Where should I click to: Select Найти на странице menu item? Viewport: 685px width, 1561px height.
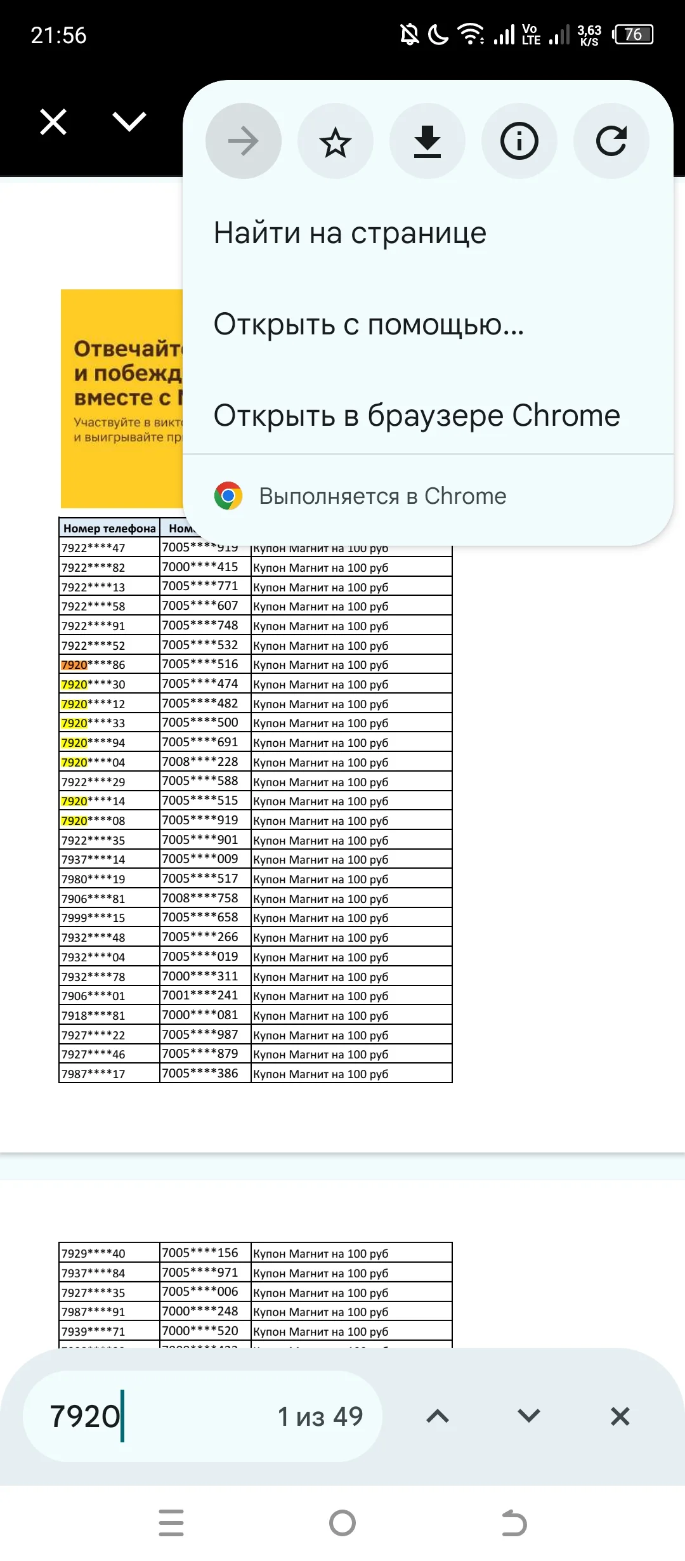(x=428, y=233)
